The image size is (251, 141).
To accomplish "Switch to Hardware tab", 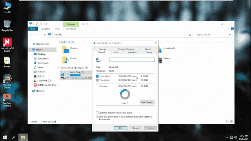I will click(133, 52).
